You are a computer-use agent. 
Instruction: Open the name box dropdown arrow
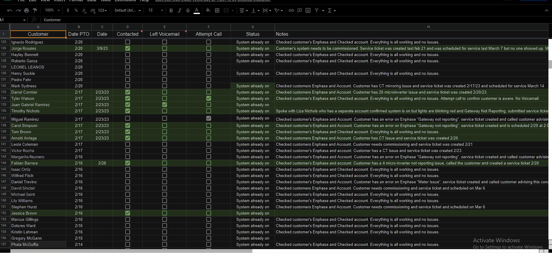[24, 20]
